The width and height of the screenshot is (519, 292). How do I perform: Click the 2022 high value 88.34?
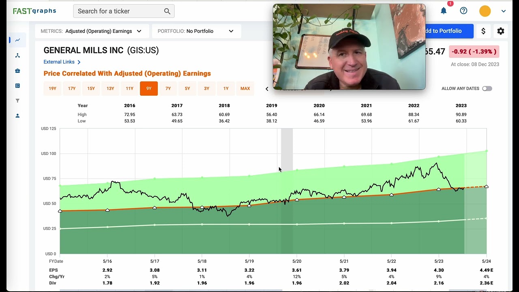click(x=414, y=115)
